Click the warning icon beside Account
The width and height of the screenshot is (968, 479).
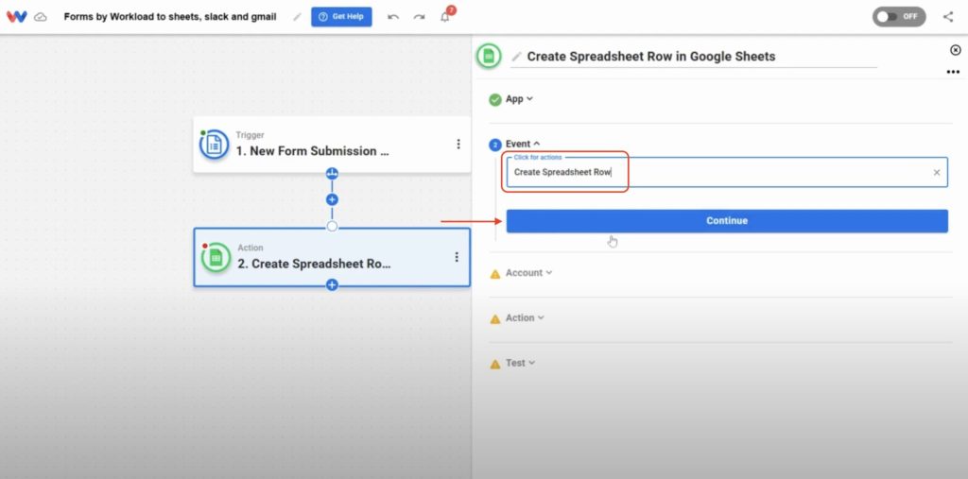tap(495, 273)
